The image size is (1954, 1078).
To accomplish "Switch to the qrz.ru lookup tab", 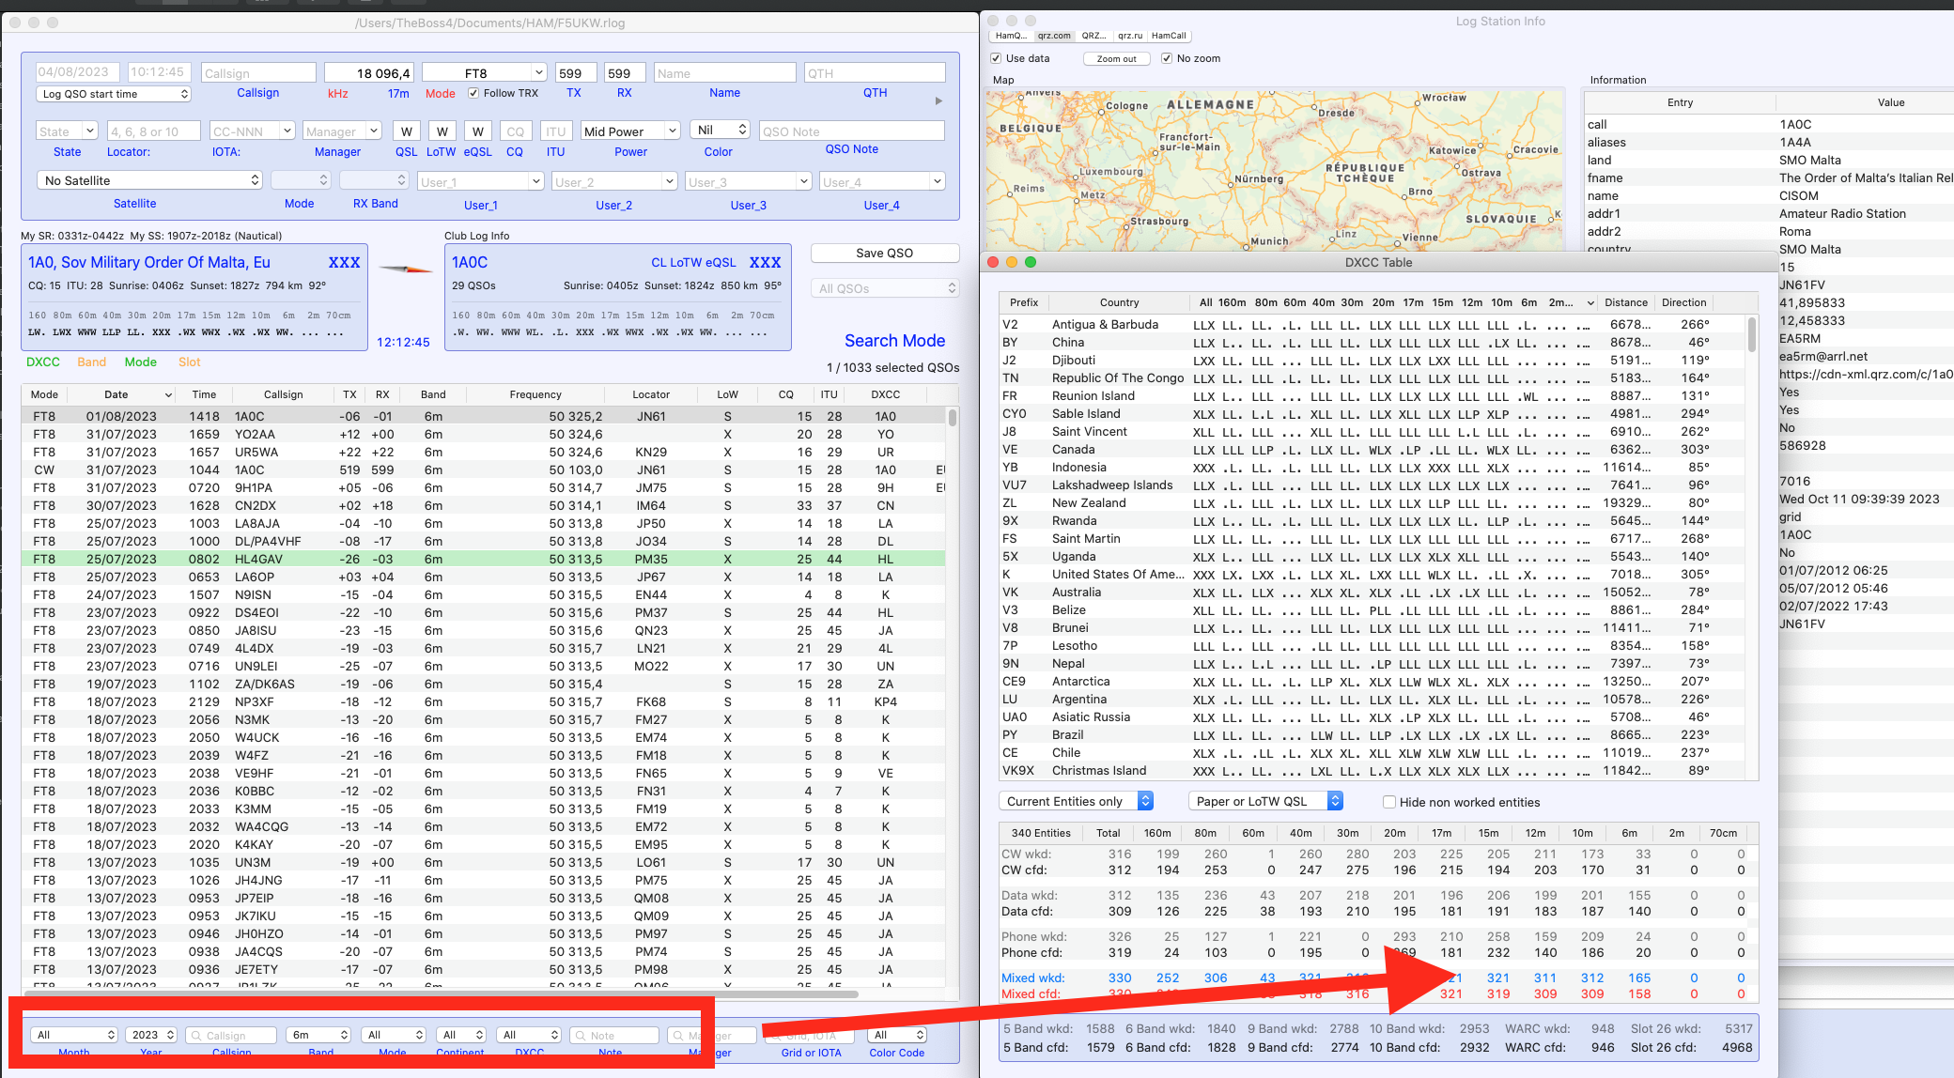I will [x=1129, y=36].
